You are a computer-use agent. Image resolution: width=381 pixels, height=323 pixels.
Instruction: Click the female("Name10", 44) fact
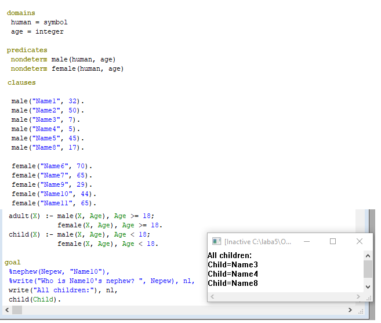coord(54,194)
